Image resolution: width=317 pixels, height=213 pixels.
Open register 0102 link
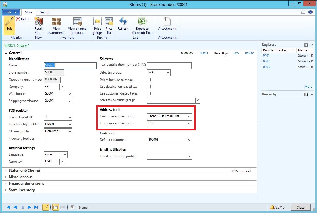point(266,61)
